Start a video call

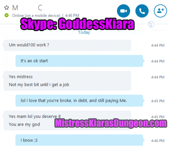click(123, 11)
